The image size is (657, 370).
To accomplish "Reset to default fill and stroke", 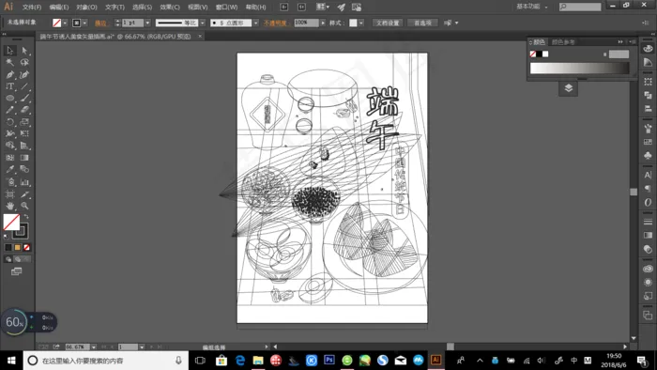I will 6,237.
